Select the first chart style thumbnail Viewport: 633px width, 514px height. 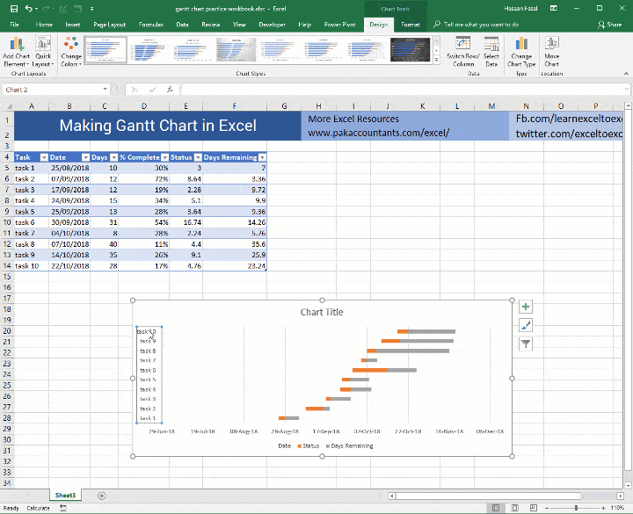pyautogui.click(x=105, y=49)
